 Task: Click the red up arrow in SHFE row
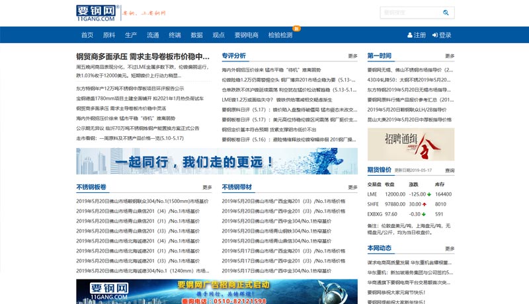tap(428, 204)
